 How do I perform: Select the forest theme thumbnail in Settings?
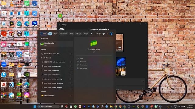(121, 71)
